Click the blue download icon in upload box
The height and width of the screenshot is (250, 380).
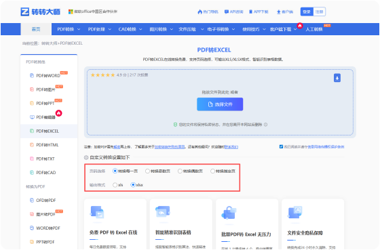point(337,78)
